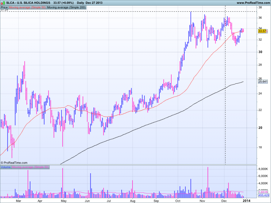
Task: Click the Dec label on time axis
Action: pyautogui.click(x=224, y=201)
